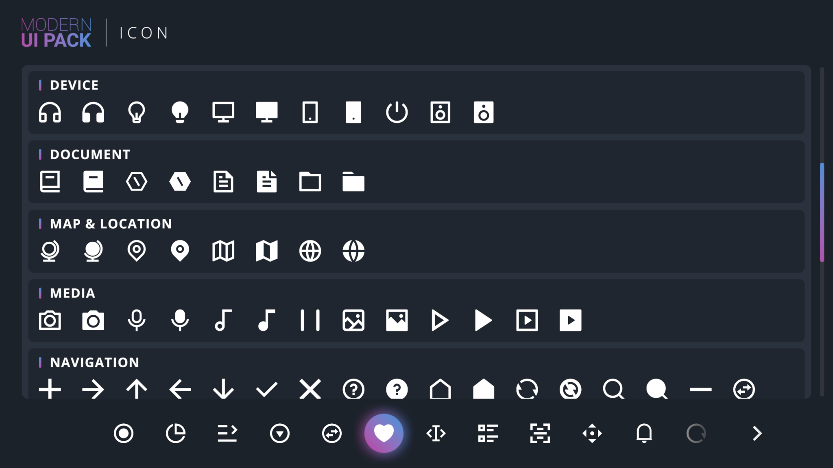
Task: Select the folded map icon
Action: (223, 251)
